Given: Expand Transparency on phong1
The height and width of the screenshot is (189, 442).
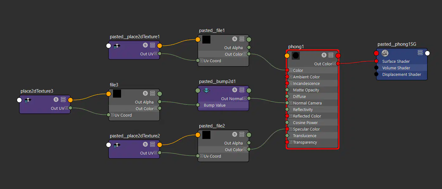Looking at the screenshot, I should 291,142.
